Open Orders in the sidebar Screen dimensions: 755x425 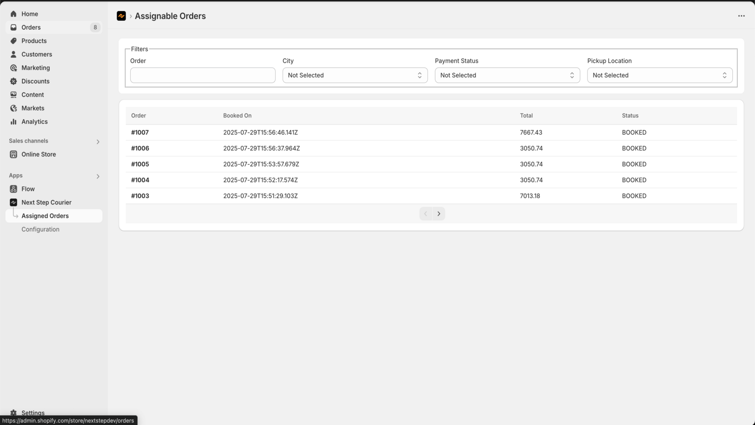click(x=31, y=27)
